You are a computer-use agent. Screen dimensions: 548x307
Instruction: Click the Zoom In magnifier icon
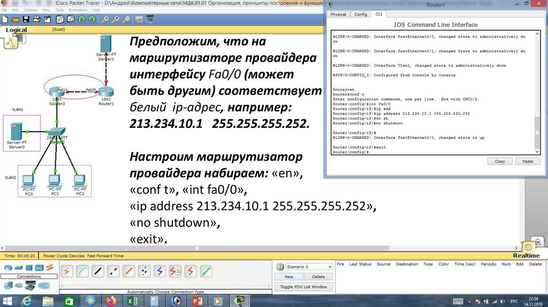click(104, 19)
